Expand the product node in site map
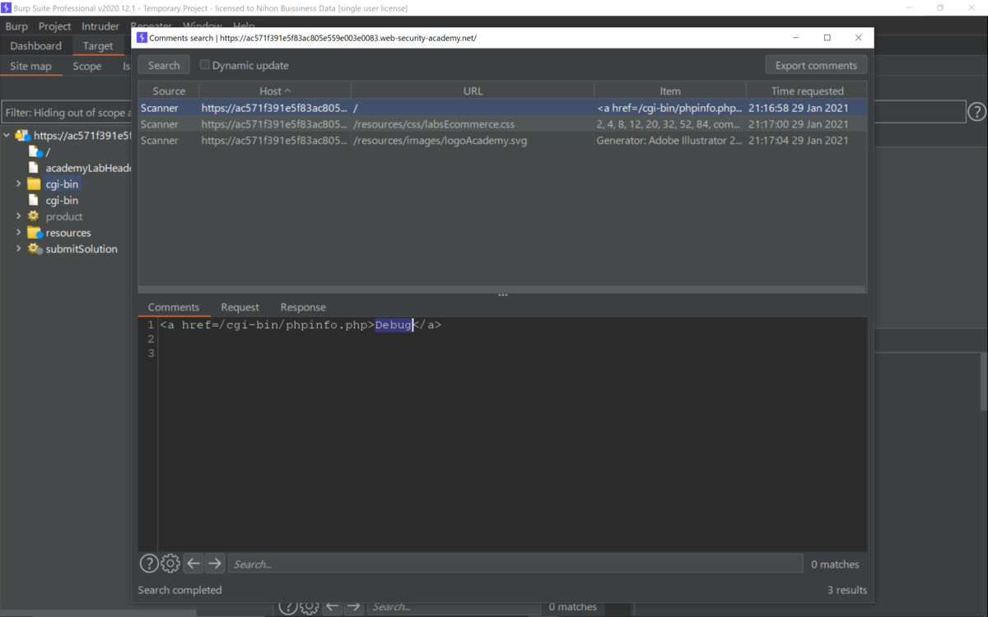This screenshot has height=617, width=988. pyautogui.click(x=19, y=216)
